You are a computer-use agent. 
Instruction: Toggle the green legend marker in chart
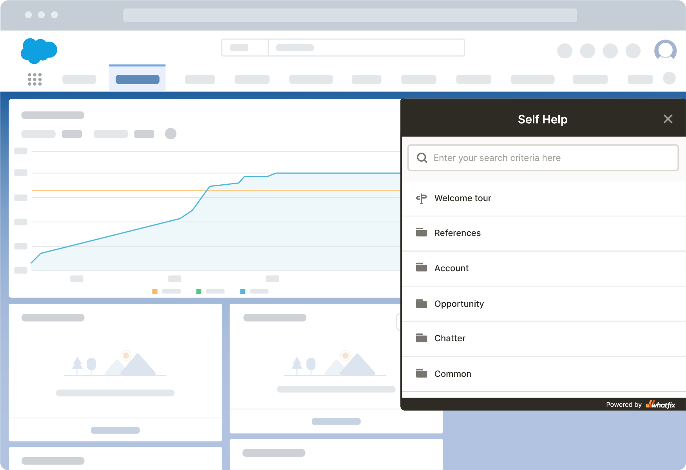pos(199,291)
